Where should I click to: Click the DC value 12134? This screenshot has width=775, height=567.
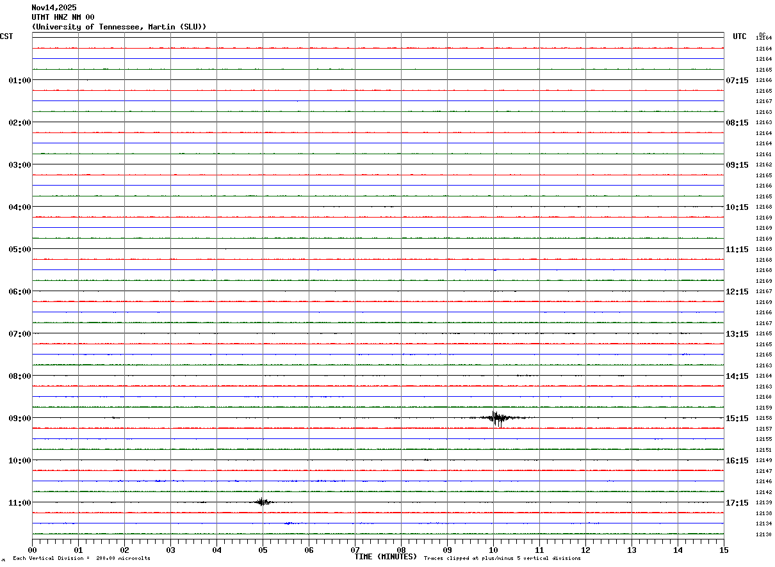coord(763,523)
